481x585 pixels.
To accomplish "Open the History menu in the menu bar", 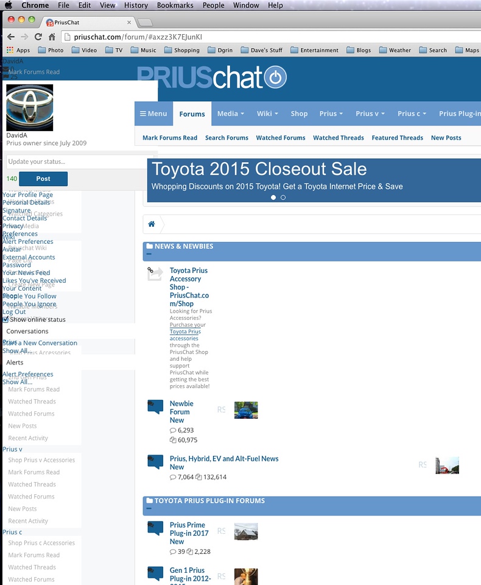I will point(136,5).
